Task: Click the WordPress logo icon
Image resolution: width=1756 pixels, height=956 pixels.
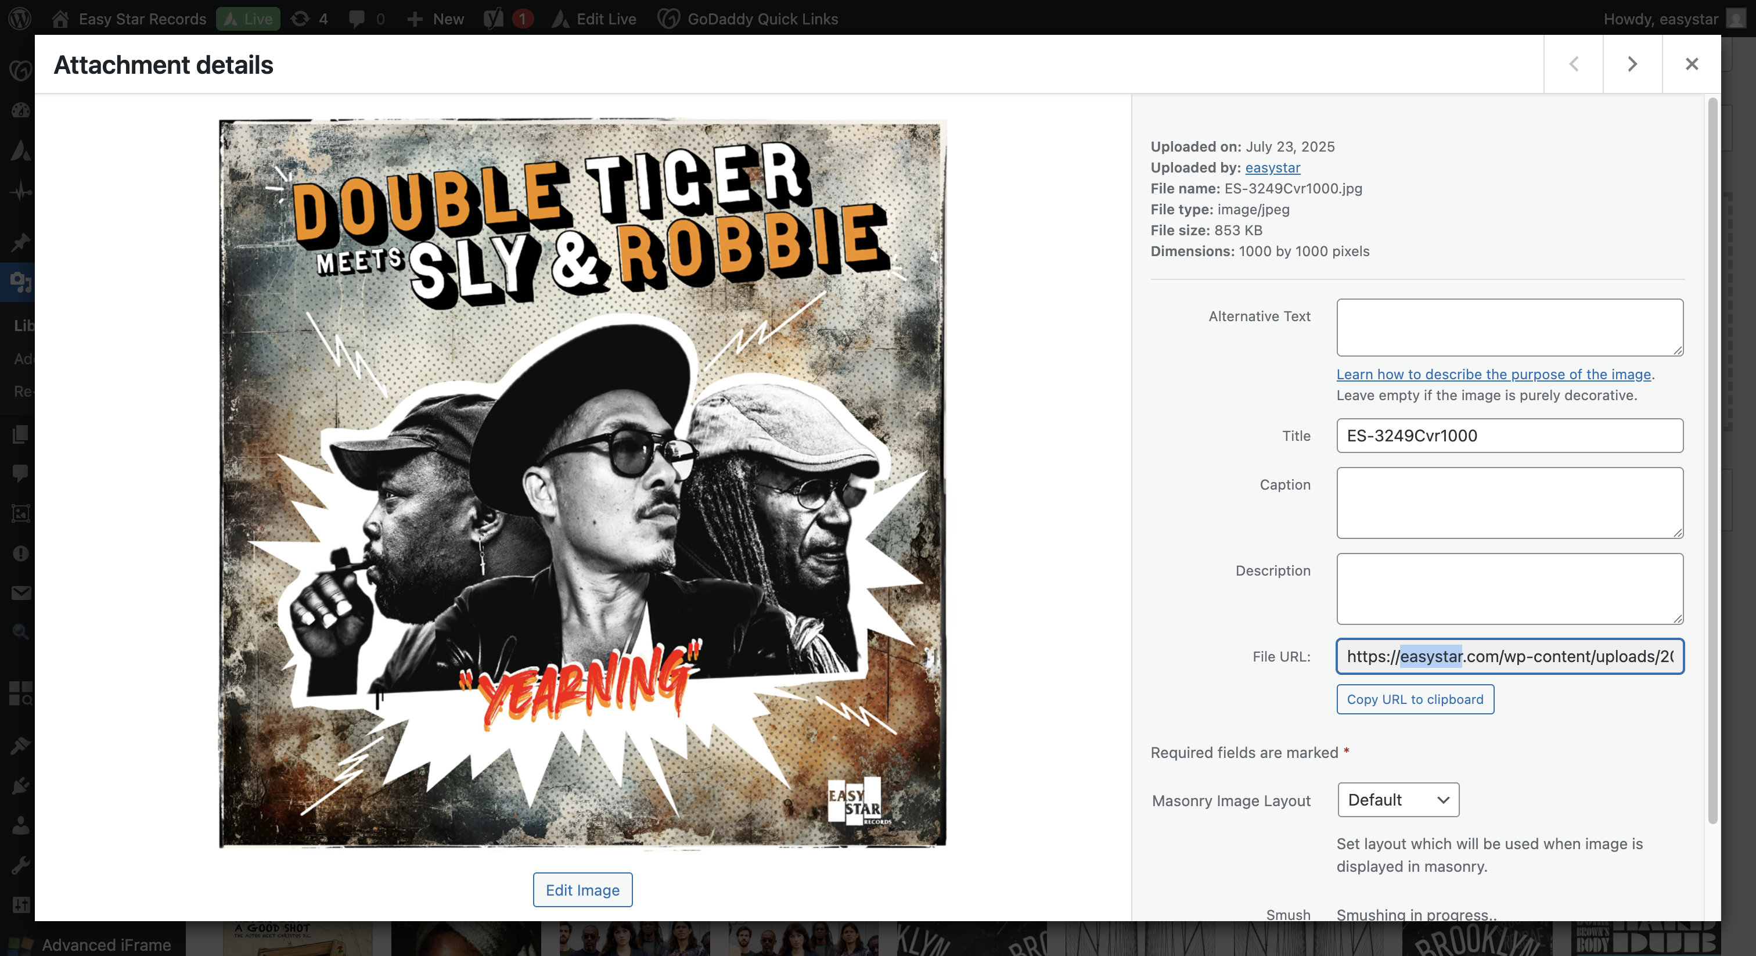Action: pyautogui.click(x=20, y=19)
